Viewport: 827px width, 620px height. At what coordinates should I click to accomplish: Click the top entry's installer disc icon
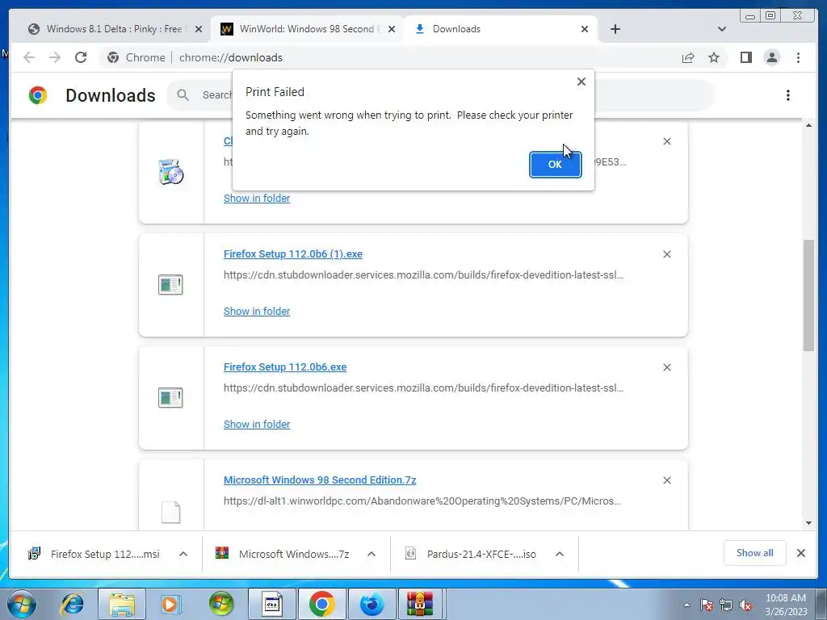[171, 172]
